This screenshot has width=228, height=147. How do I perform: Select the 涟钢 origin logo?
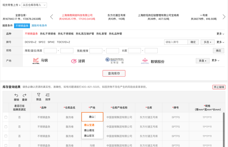coord(78,61)
